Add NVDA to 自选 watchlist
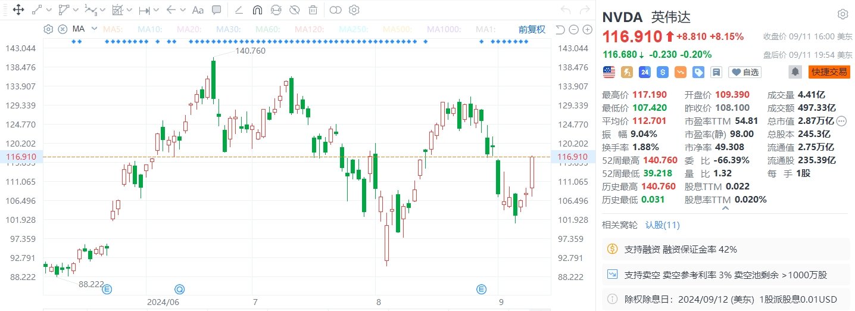The height and width of the screenshot is (311, 855). pos(745,72)
